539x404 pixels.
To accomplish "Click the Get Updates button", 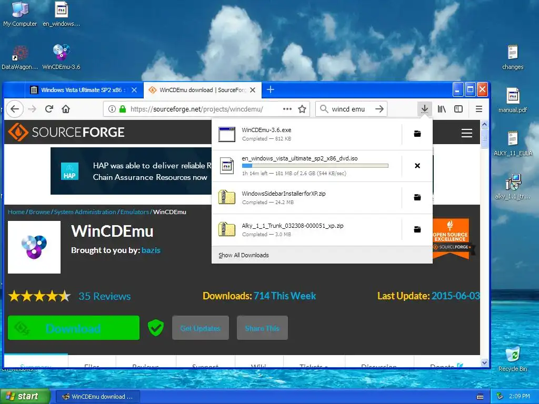I will click(x=201, y=328).
